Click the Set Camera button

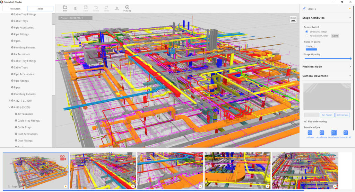coord(343,115)
